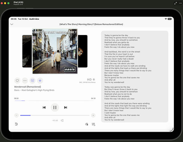Pause playback
Screen dimensions: 183x142
(x=55, y=108)
